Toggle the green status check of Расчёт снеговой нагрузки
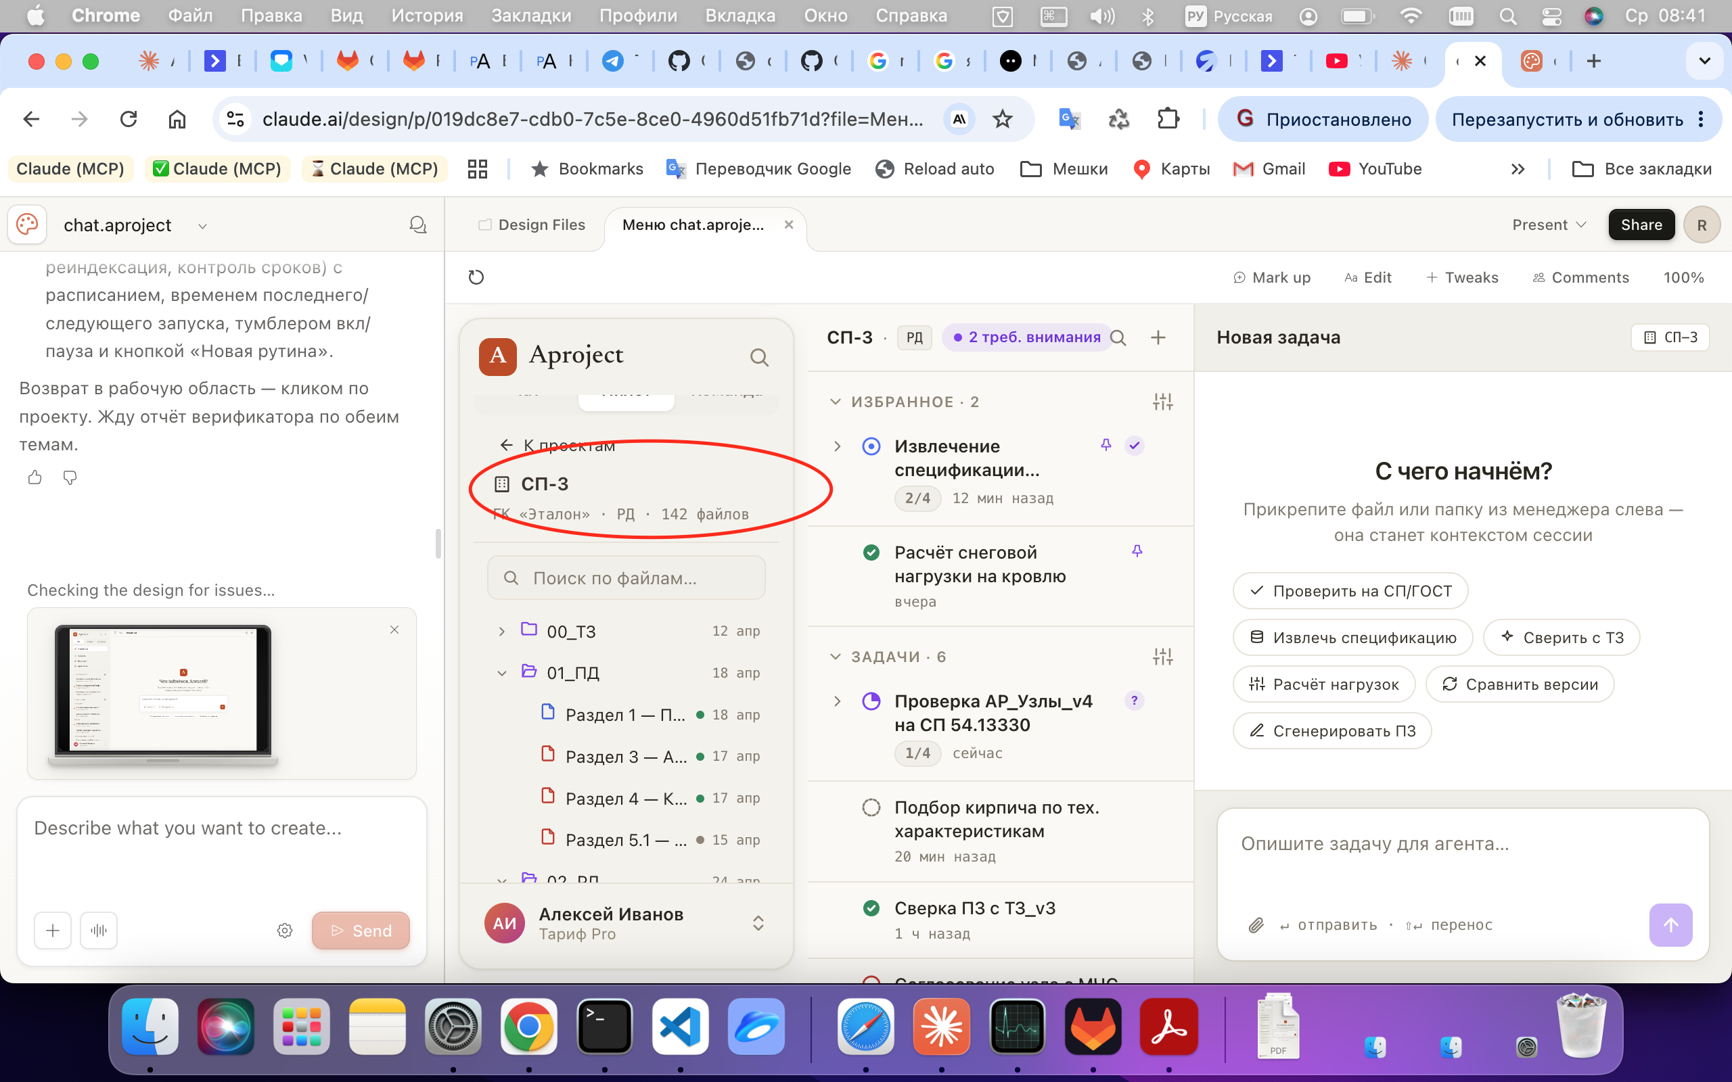The image size is (1732, 1082). coord(871,552)
